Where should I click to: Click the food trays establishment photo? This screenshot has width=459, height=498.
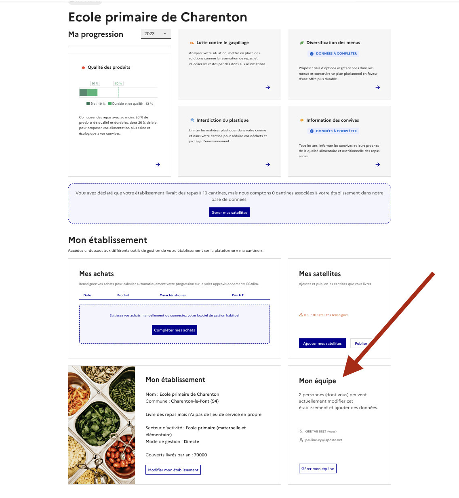pos(101,425)
